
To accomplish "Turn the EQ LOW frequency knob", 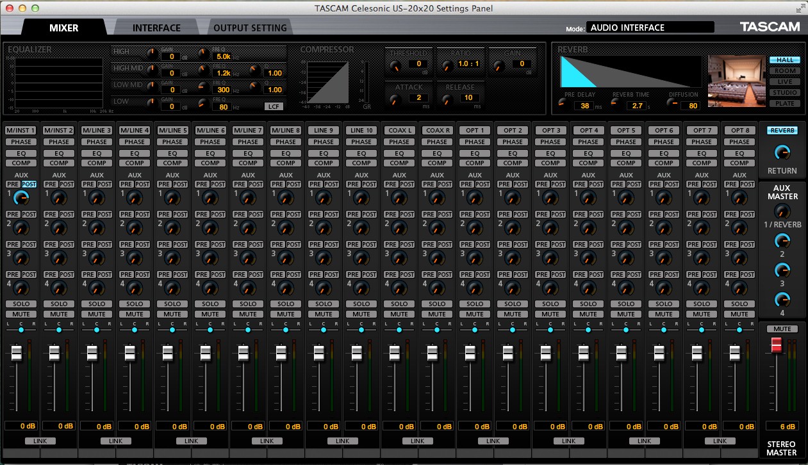I will [x=202, y=104].
